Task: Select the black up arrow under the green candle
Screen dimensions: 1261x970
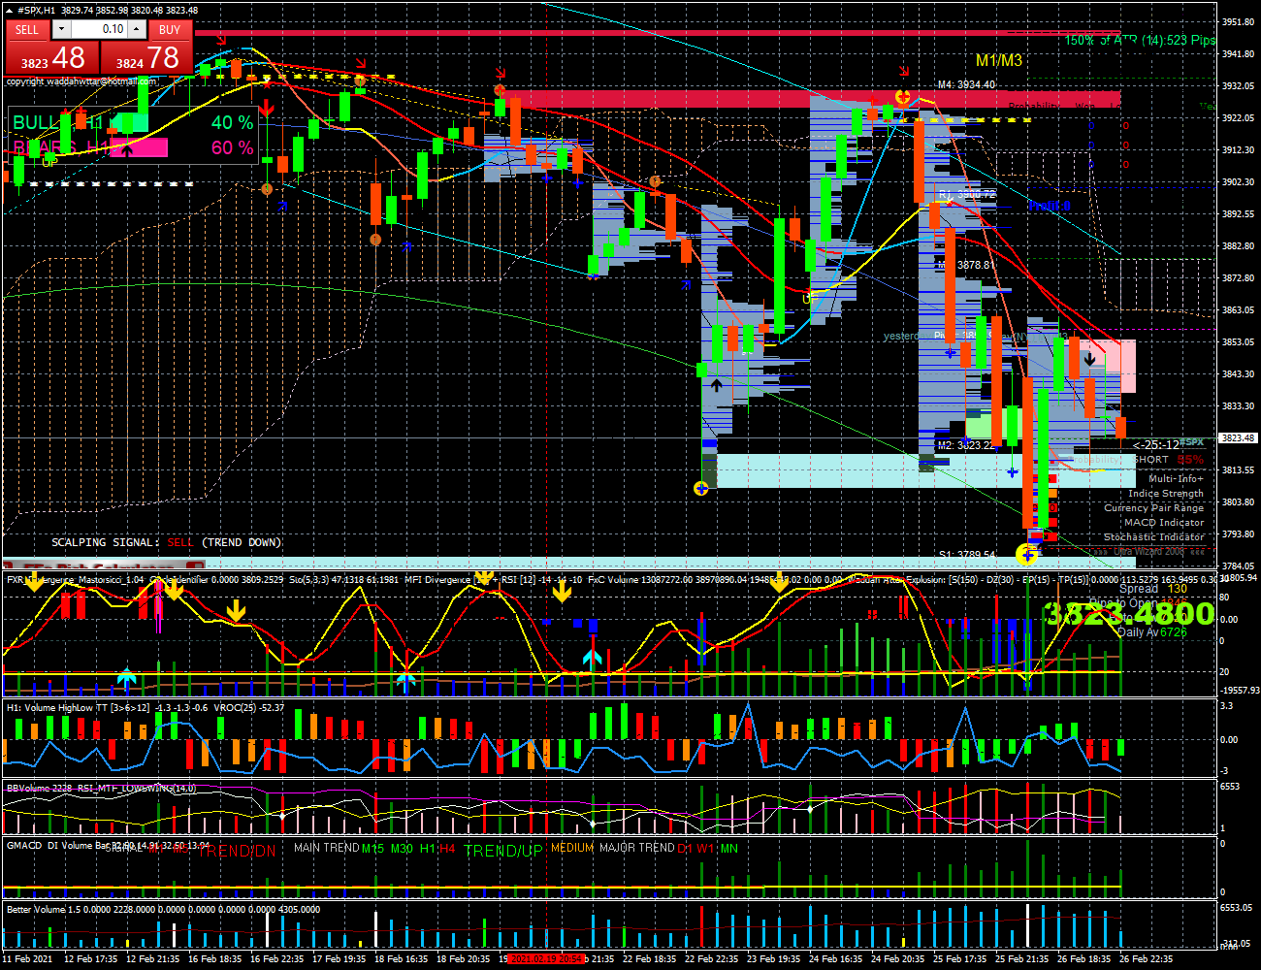Action: coord(716,385)
